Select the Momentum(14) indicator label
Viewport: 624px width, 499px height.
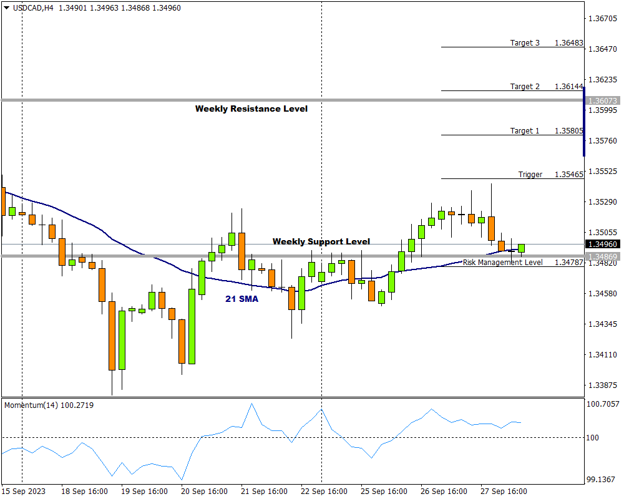[x=49, y=405]
